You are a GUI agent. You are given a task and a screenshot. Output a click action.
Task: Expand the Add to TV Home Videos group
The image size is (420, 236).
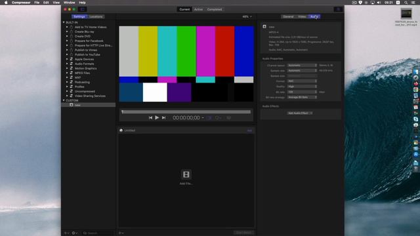click(x=67, y=27)
